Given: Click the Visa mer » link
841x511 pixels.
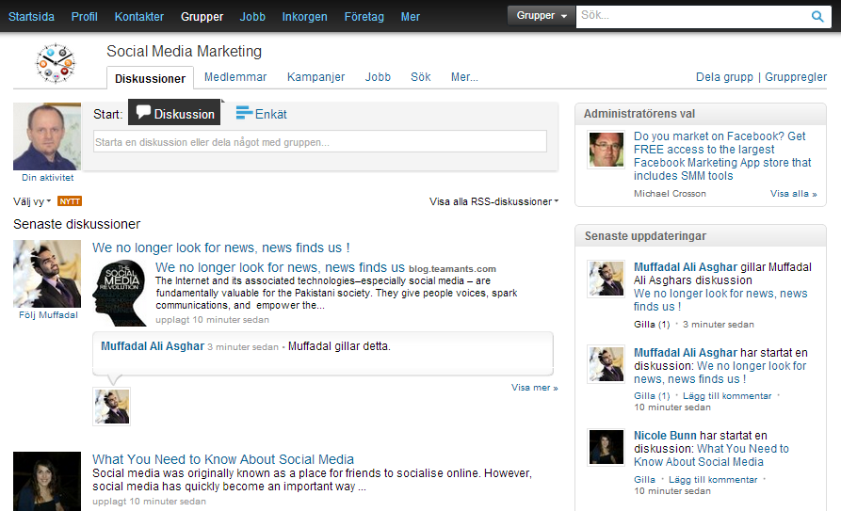Looking at the screenshot, I should click(x=535, y=388).
